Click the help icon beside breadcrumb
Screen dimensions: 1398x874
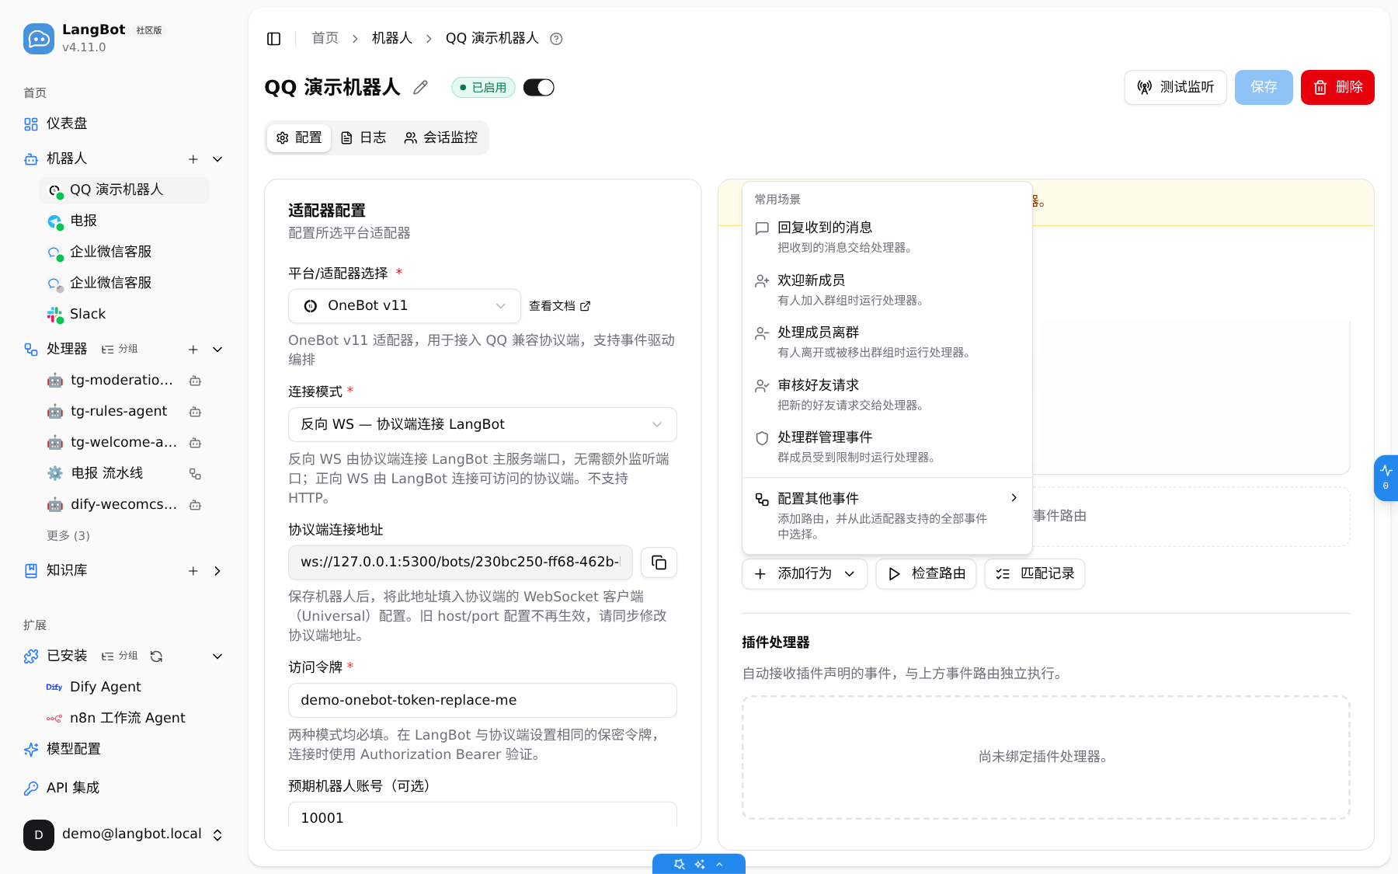click(x=556, y=39)
